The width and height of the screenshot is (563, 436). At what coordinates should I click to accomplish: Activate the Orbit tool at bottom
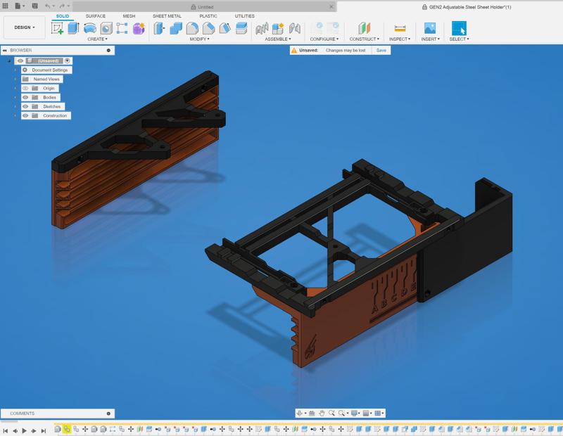(x=299, y=413)
